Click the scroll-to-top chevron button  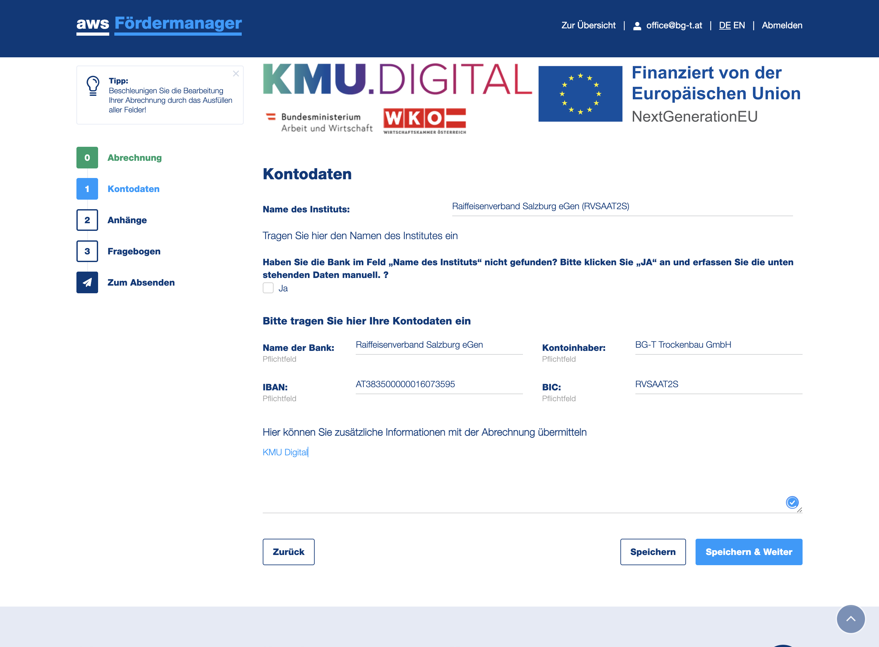[851, 619]
